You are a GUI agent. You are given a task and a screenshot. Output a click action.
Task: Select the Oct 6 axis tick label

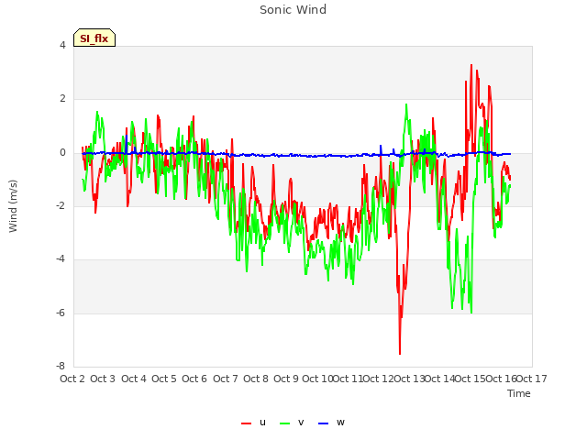click(194, 379)
